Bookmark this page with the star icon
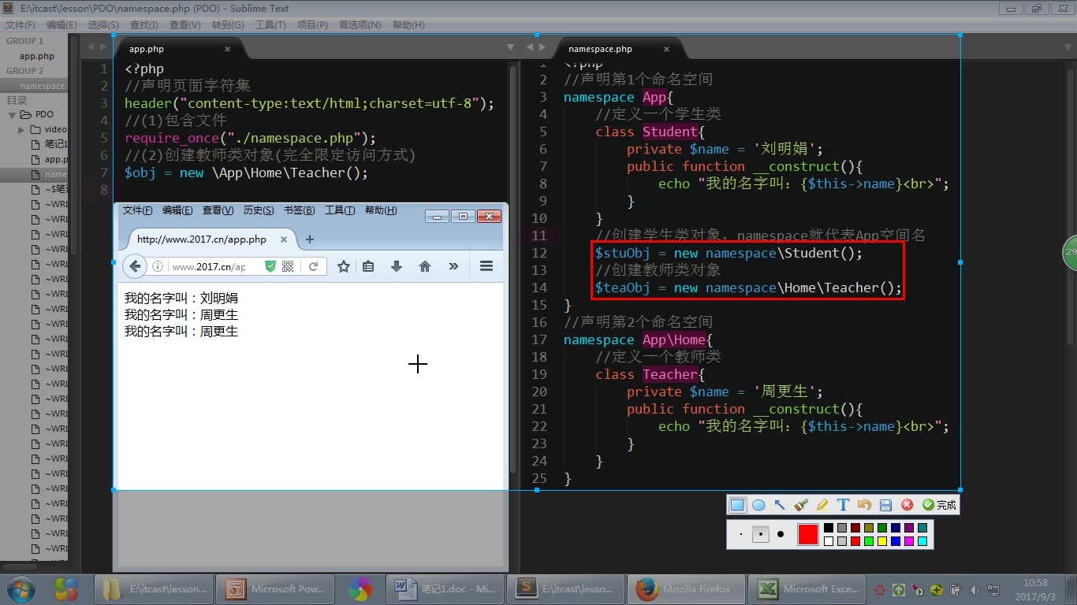The width and height of the screenshot is (1077, 605). (343, 266)
